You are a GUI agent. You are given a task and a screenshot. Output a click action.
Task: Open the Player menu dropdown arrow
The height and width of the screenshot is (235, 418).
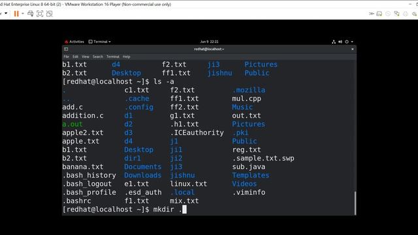[x=6, y=13]
